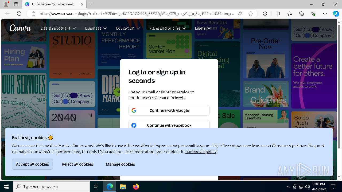Show hidden system tray icons

pos(288,187)
